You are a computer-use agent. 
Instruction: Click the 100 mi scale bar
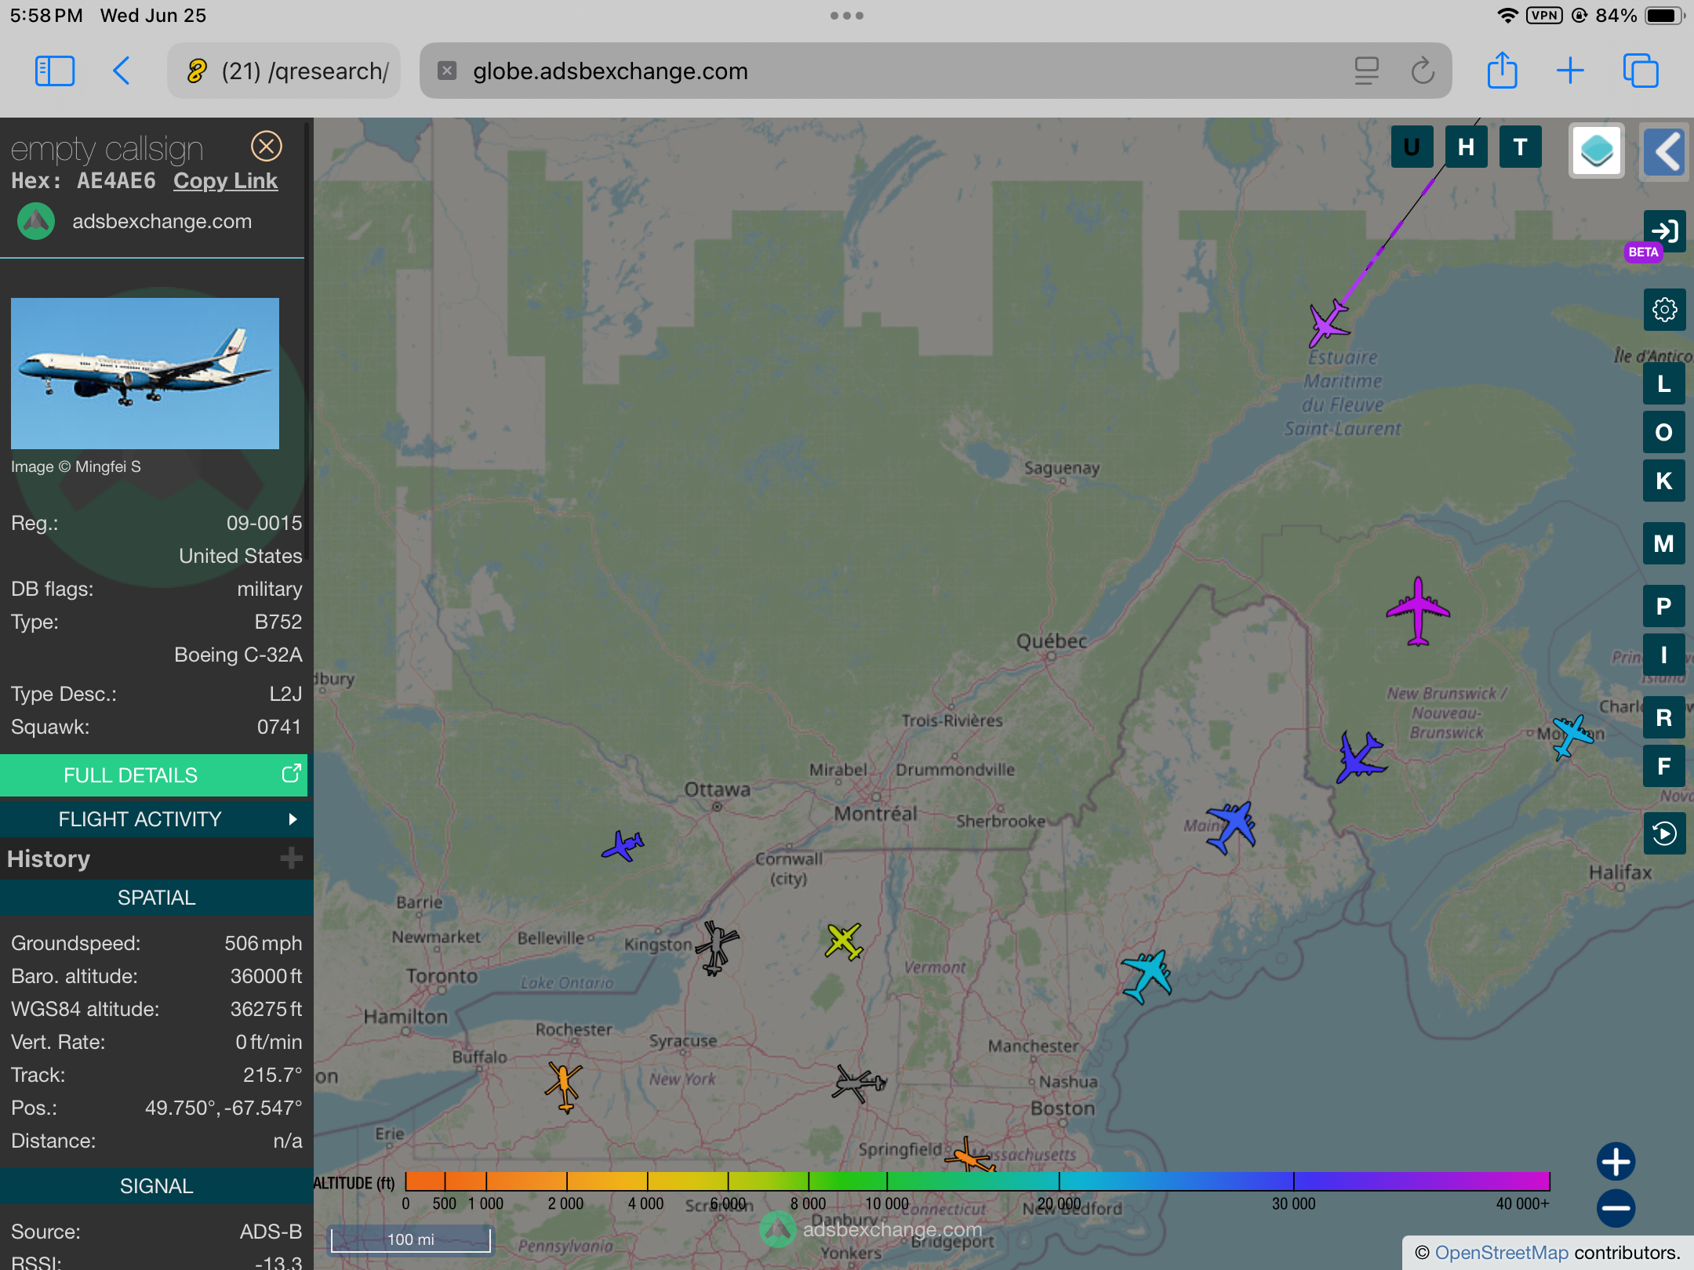tap(411, 1239)
